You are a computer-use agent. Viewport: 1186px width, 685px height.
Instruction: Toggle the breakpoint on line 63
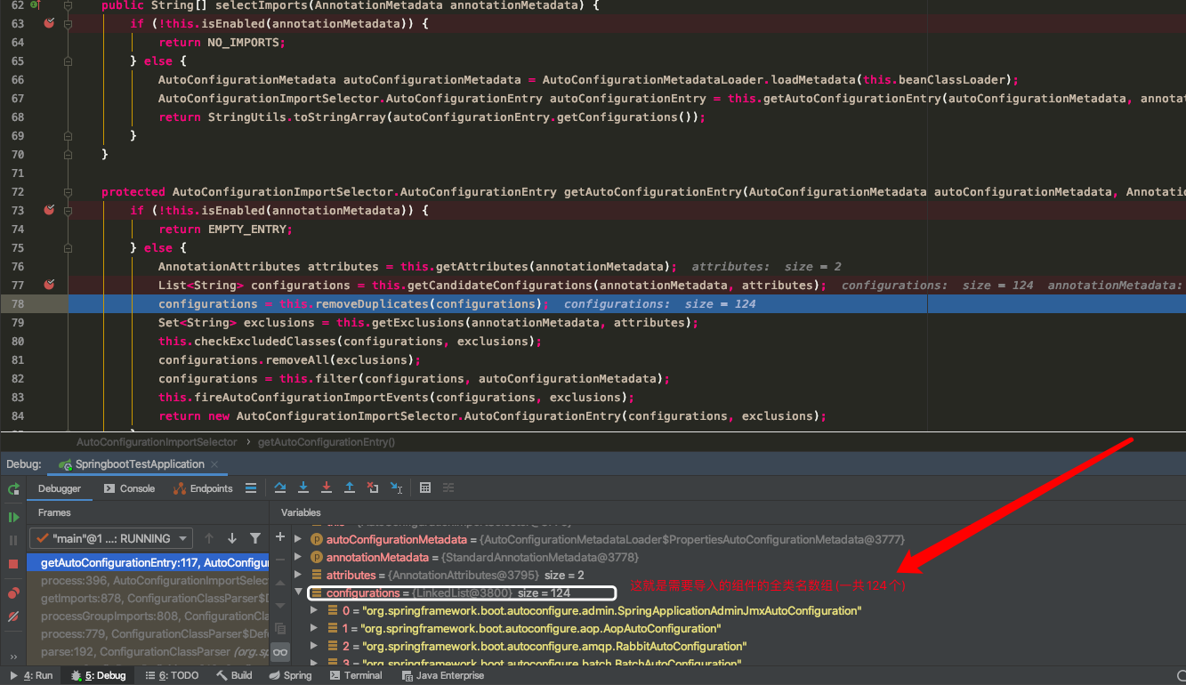pos(49,23)
